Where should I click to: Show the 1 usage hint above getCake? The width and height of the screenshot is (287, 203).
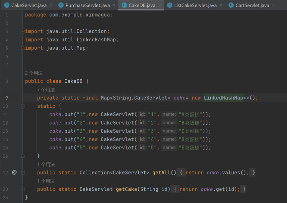(46, 181)
